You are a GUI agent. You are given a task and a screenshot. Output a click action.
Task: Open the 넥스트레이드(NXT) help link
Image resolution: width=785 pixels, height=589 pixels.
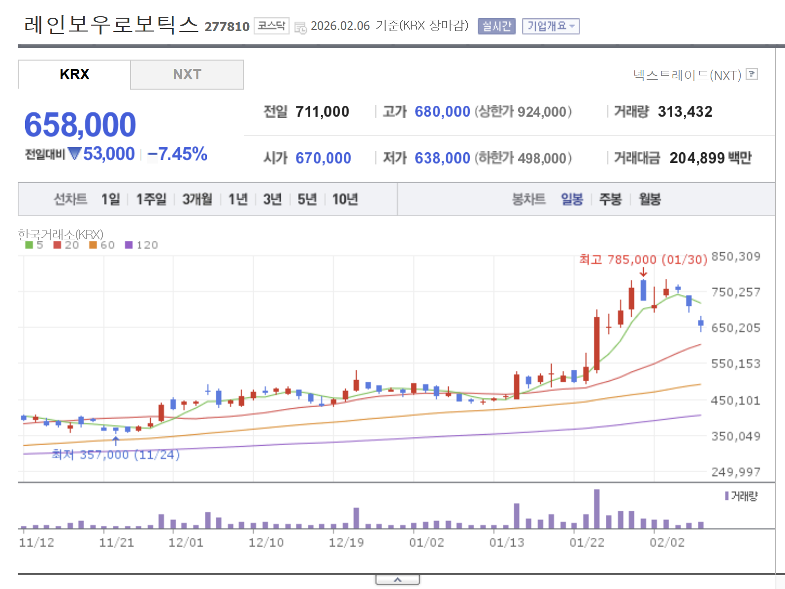(x=687, y=75)
